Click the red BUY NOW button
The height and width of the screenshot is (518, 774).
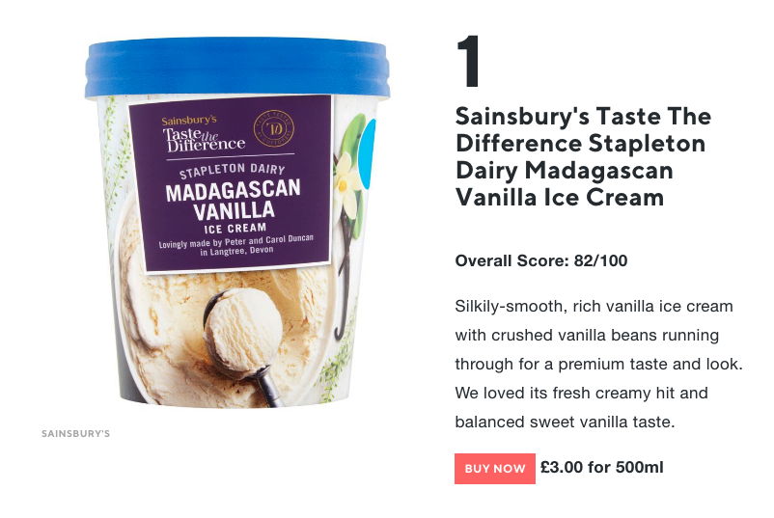pos(495,468)
